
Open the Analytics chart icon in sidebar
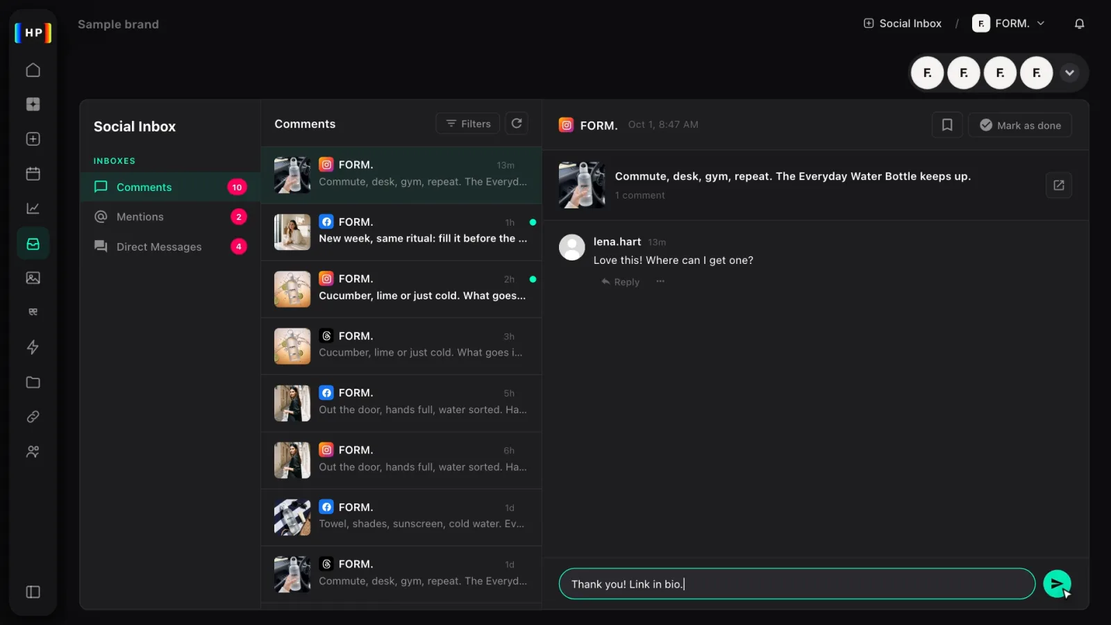point(33,208)
